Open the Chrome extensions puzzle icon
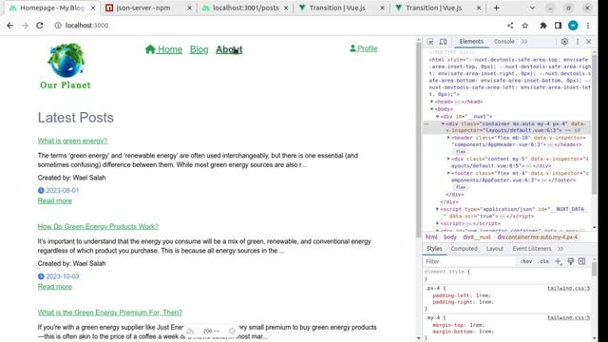 click(x=543, y=26)
